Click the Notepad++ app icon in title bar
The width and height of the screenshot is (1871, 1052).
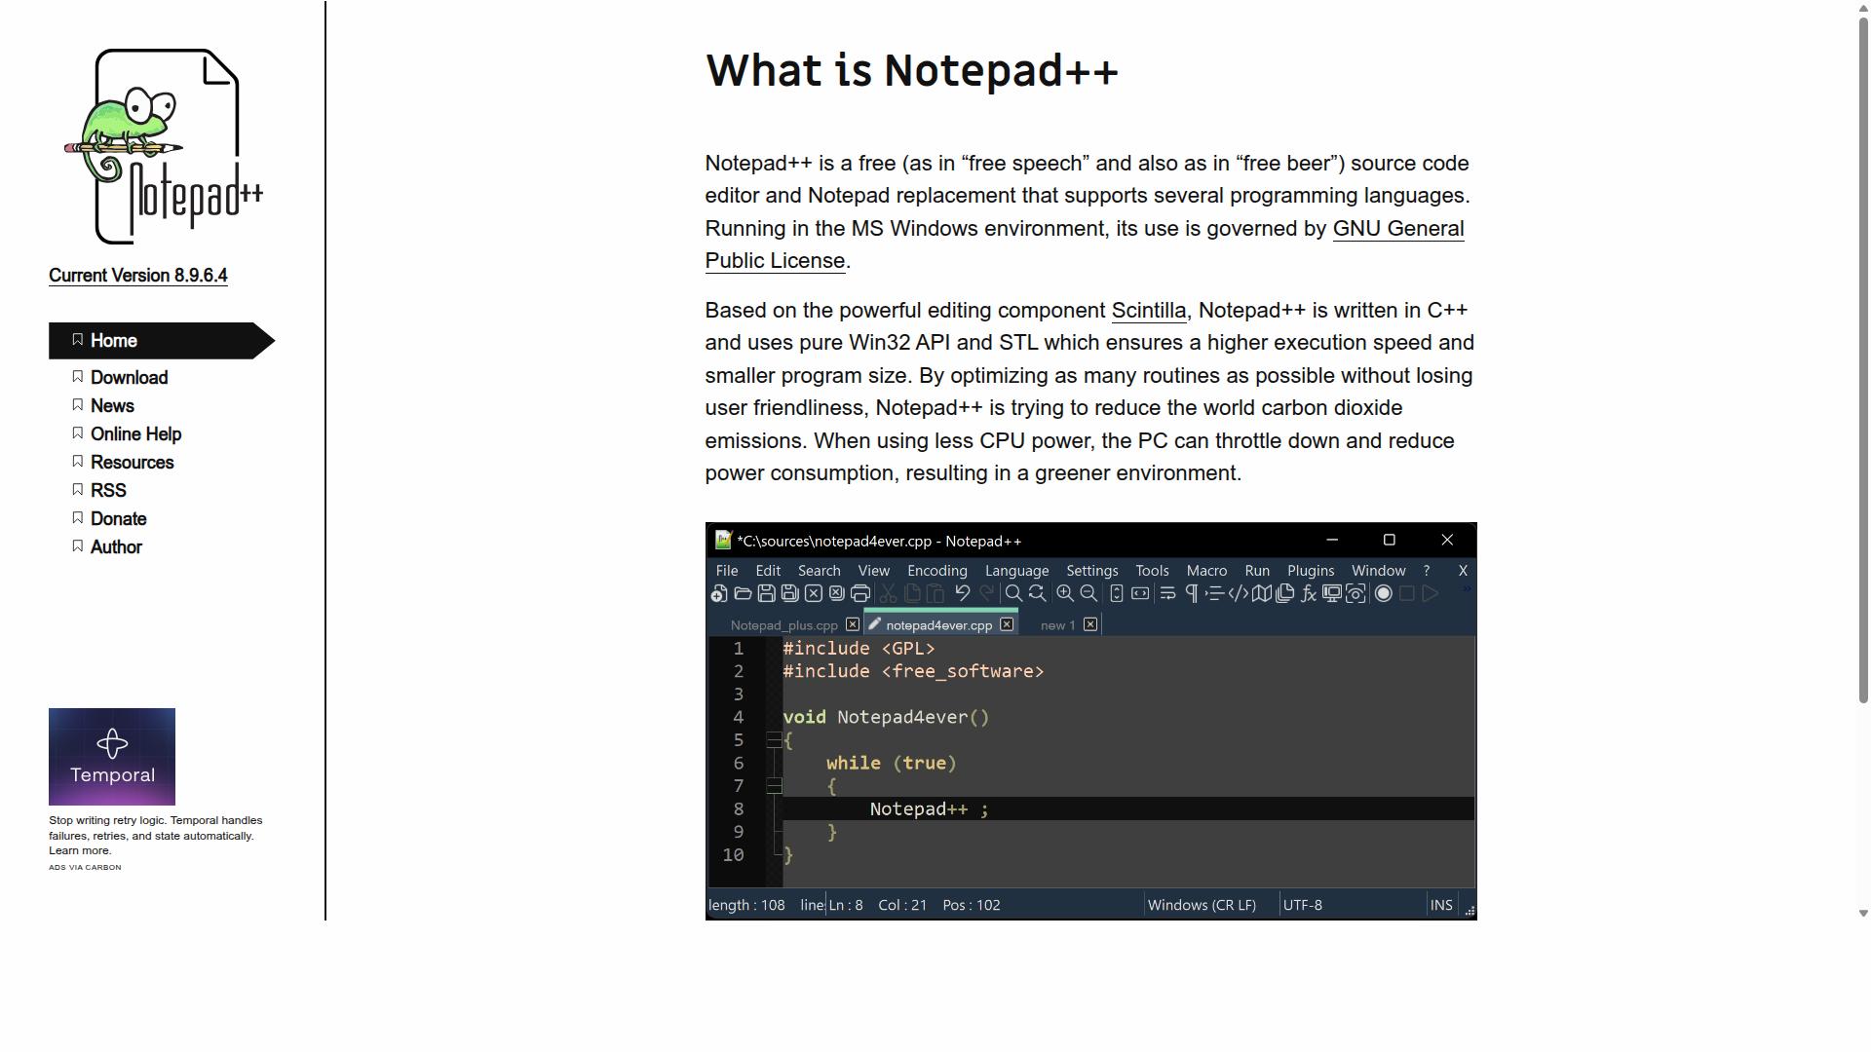723,540
